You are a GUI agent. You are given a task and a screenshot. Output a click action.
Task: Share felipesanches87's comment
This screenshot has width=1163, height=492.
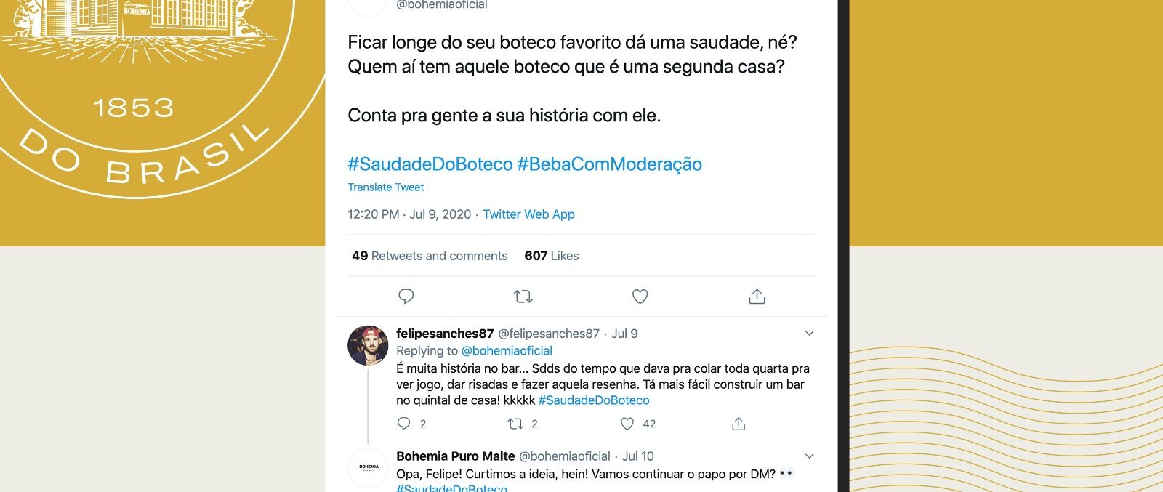[739, 424]
